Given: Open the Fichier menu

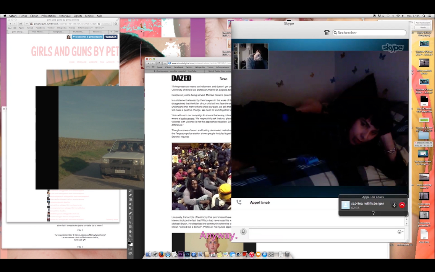Looking at the screenshot, I should pyautogui.click(x=23, y=16).
